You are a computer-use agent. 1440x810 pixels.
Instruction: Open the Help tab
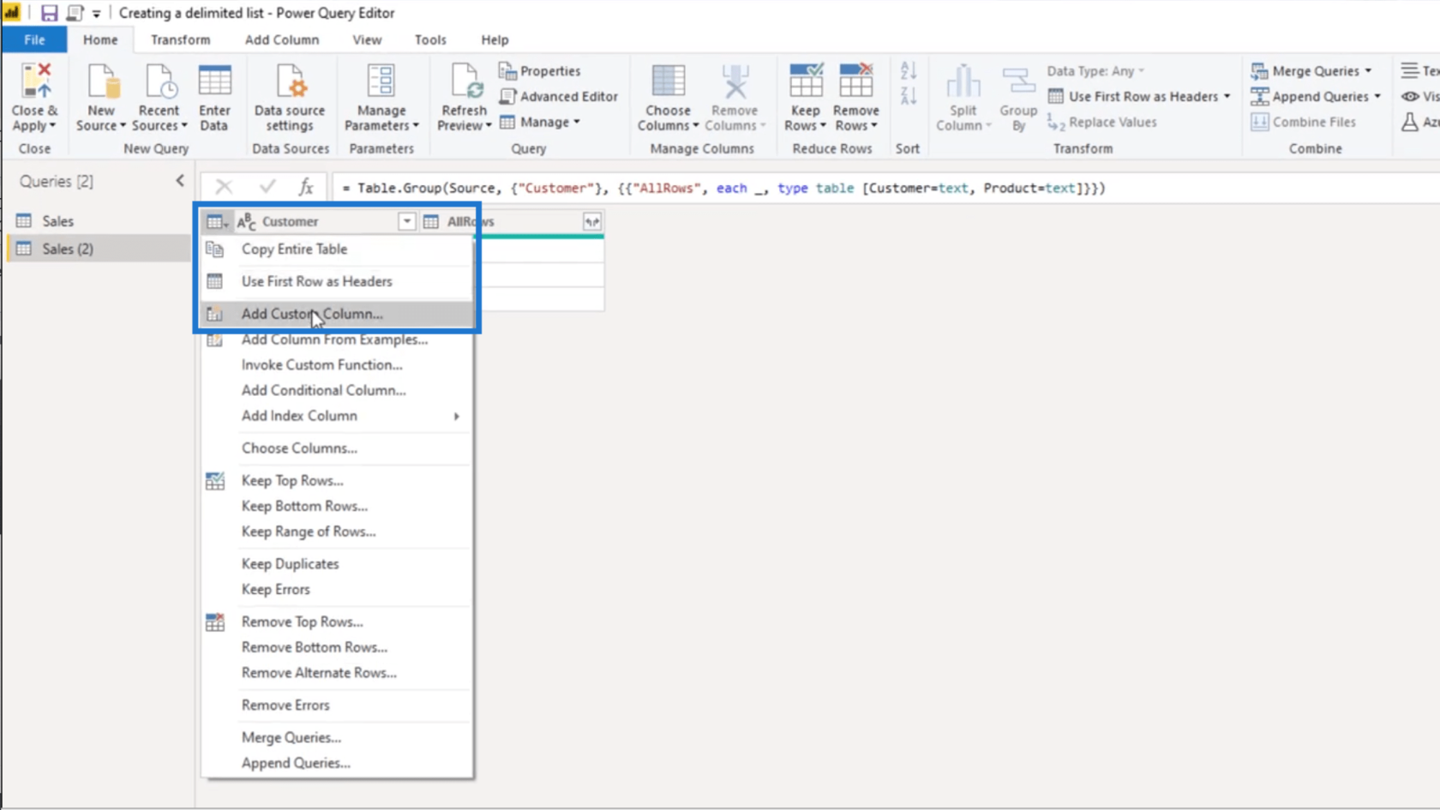coord(495,39)
